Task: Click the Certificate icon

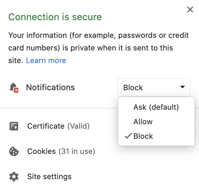Action: (x=14, y=126)
